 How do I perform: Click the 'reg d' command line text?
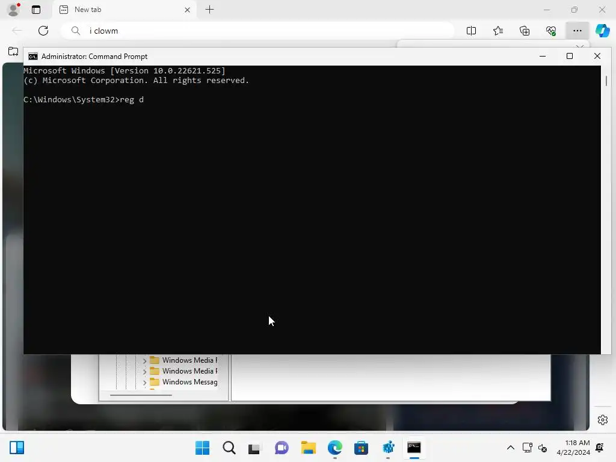(x=132, y=100)
